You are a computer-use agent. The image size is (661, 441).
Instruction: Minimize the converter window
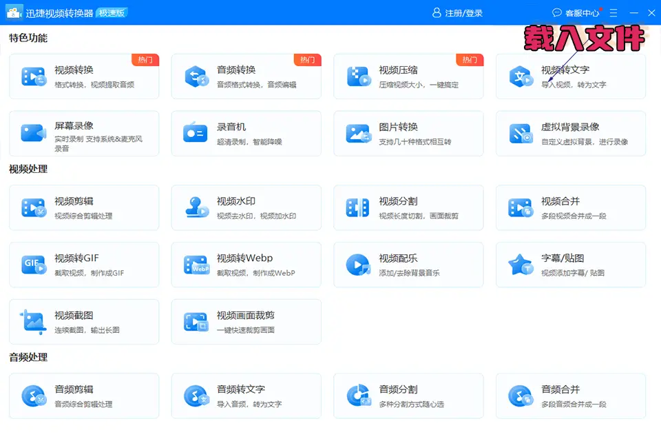tap(633, 13)
